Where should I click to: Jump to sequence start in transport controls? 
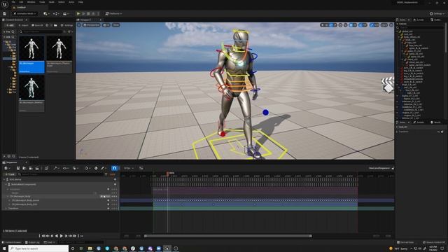(43, 236)
